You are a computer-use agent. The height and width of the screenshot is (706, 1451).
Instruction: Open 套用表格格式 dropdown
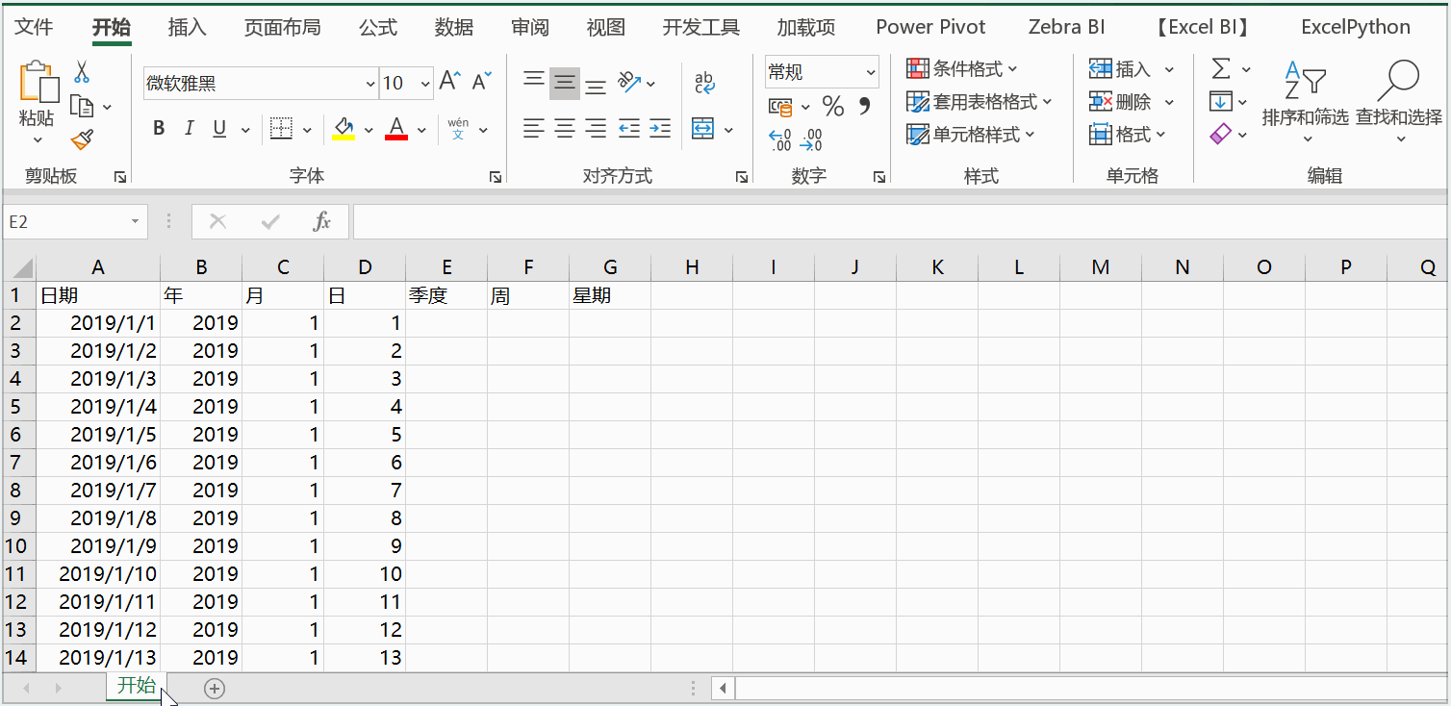980,101
